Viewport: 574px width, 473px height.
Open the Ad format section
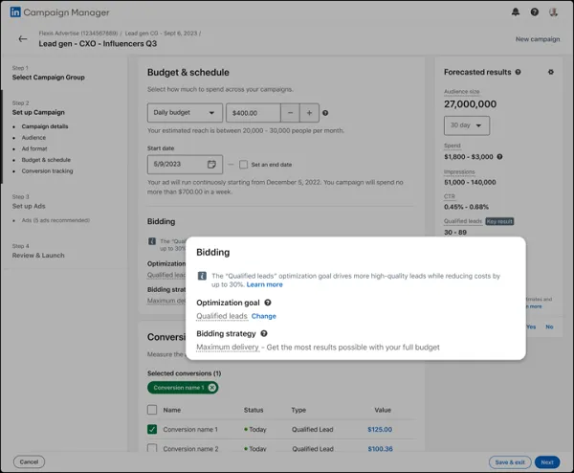(x=34, y=148)
